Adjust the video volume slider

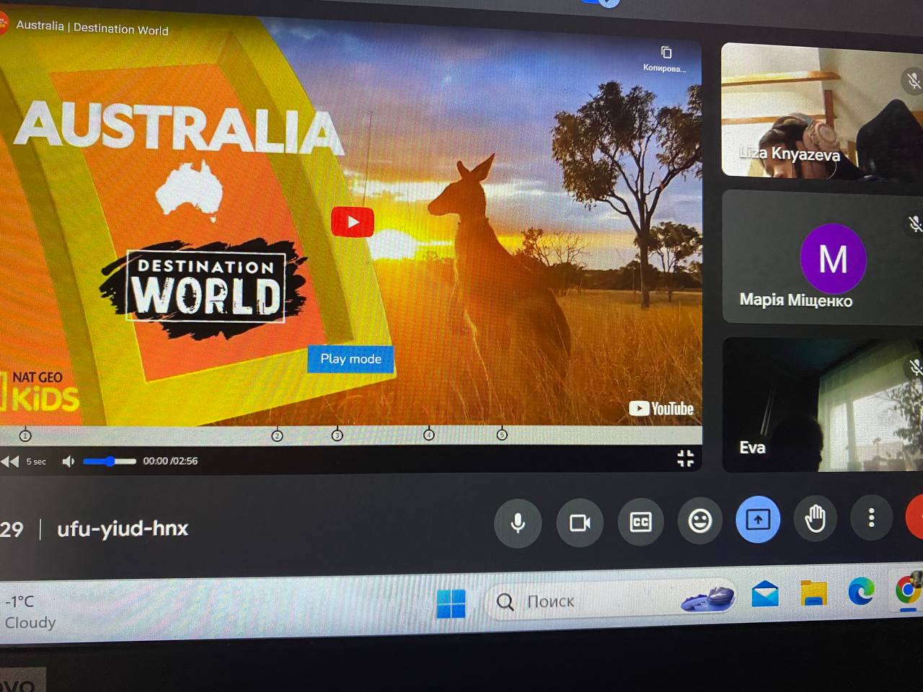point(110,461)
